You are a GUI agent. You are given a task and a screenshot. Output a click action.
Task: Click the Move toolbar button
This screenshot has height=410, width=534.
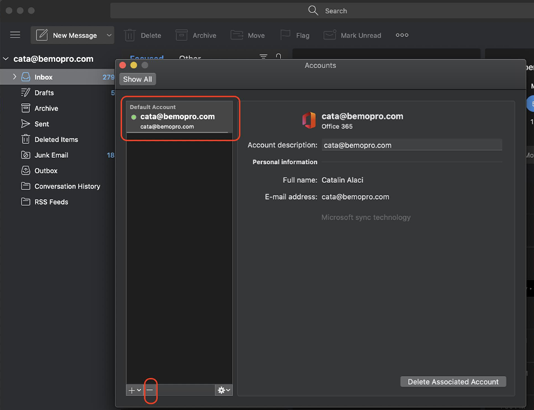[x=248, y=35]
